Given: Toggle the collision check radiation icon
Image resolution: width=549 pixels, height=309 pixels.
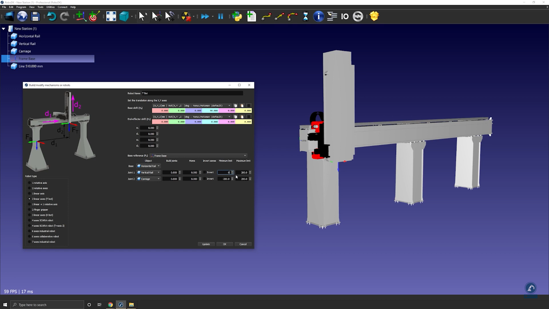Looking at the screenshot, I should coord(186,16).
